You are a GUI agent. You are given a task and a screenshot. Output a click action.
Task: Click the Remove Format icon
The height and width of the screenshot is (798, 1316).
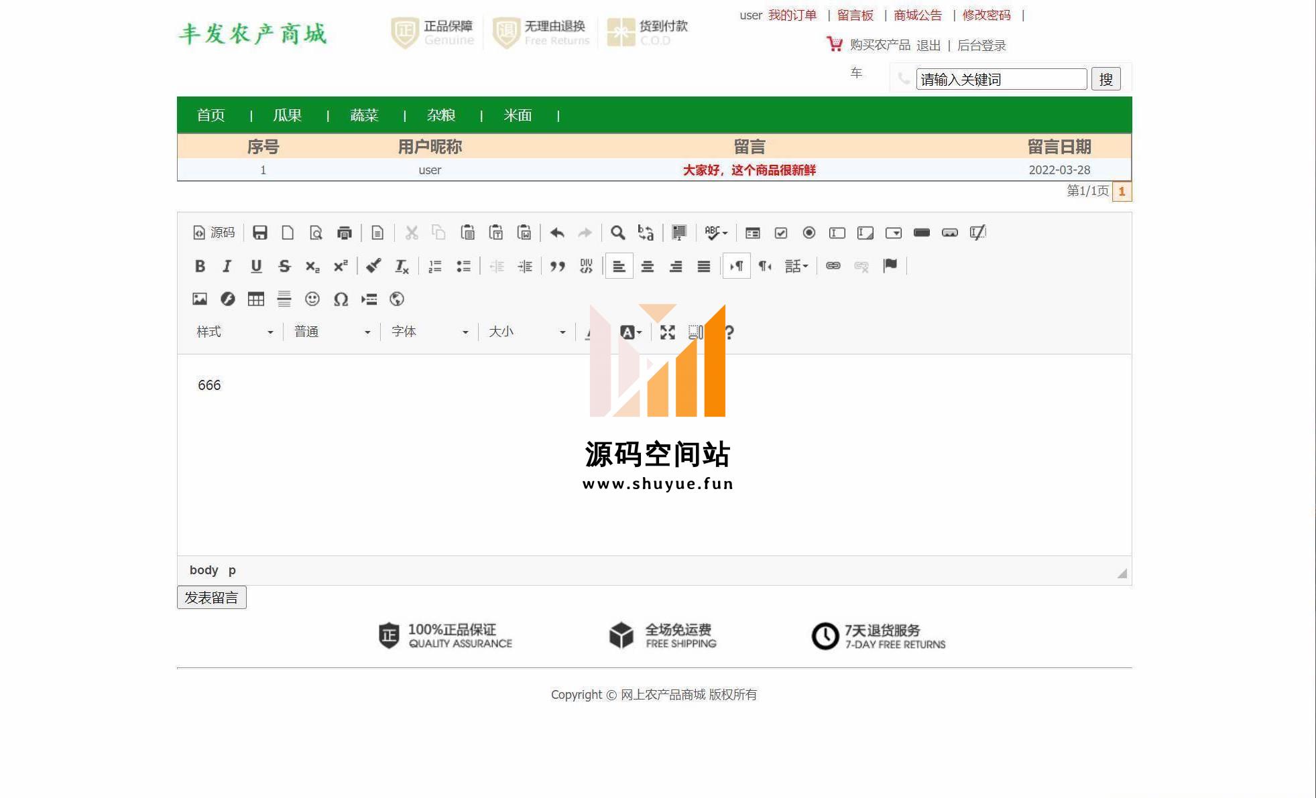[402, 266]
